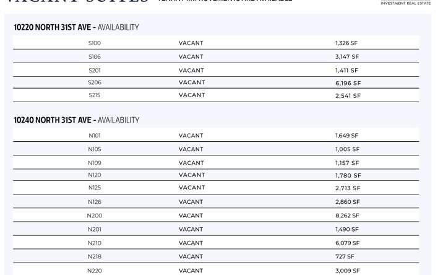Select suite N101 row
This screenshot has width=443, height=275.
pyautogui.click(x=216, y=135)
